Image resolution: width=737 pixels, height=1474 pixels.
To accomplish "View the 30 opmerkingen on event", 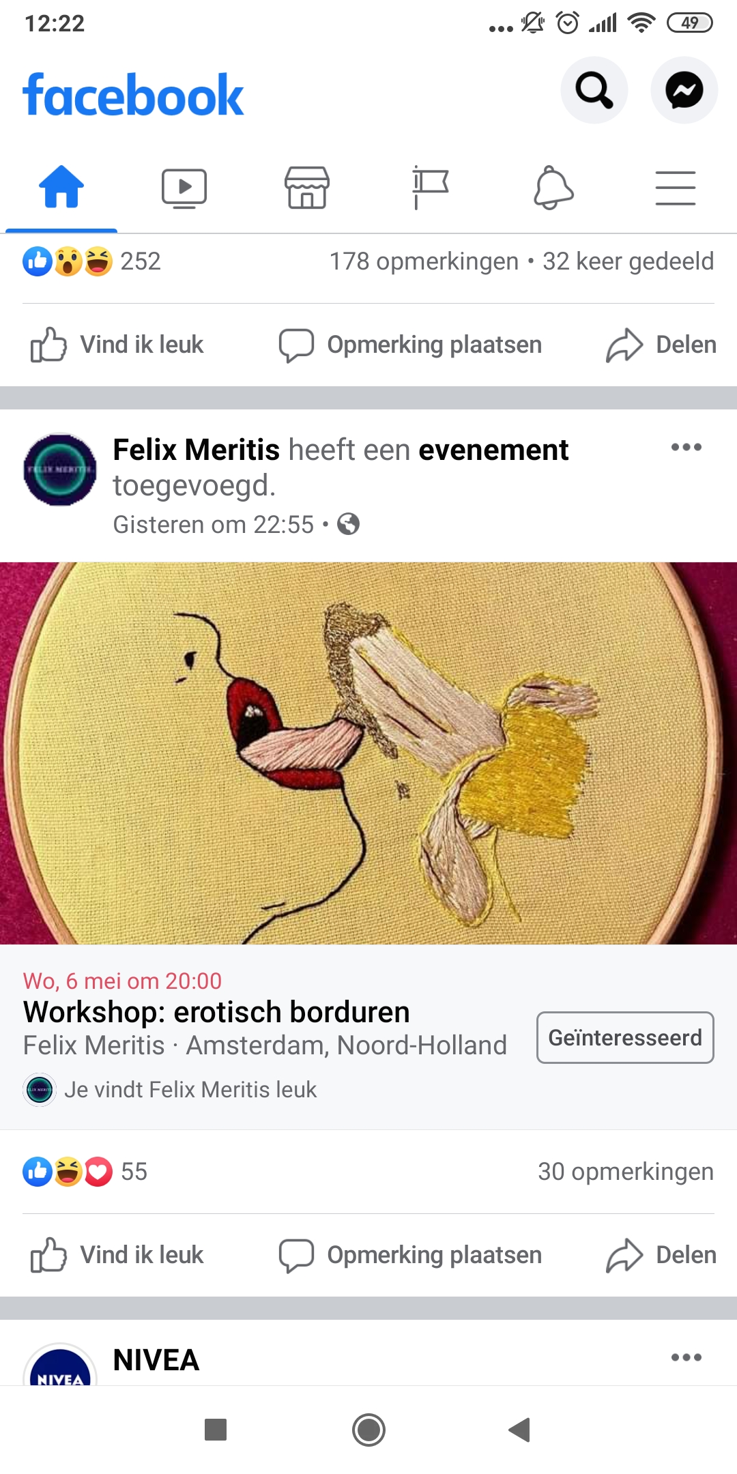I will tap(625, 1172).
